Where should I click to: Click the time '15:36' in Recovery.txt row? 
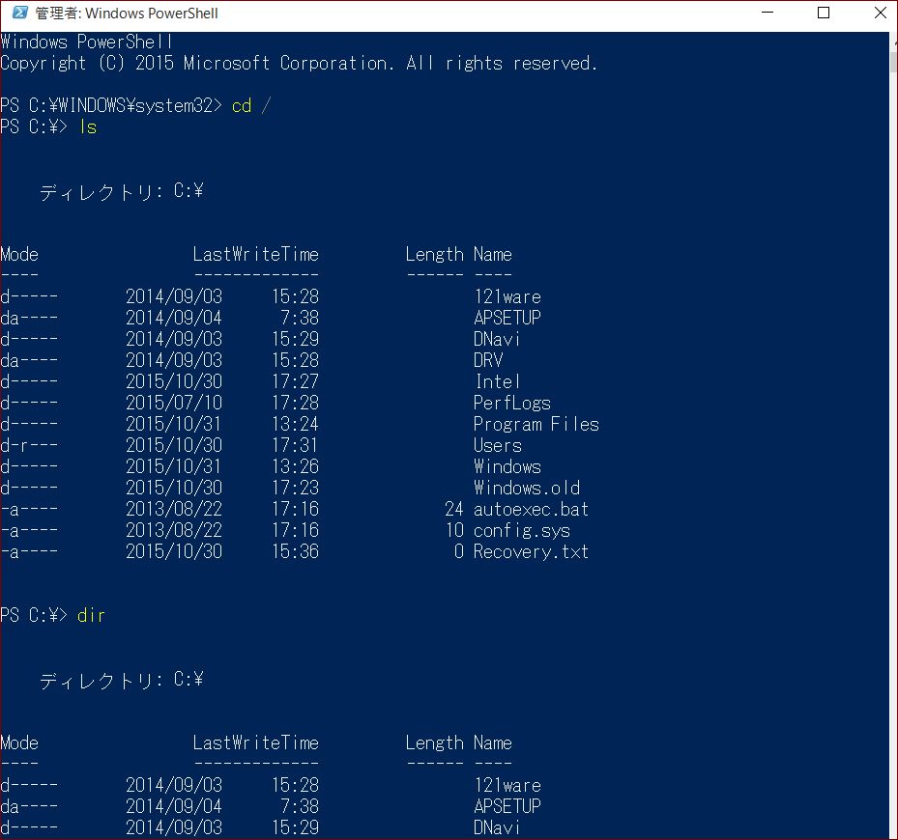[295, 551]
